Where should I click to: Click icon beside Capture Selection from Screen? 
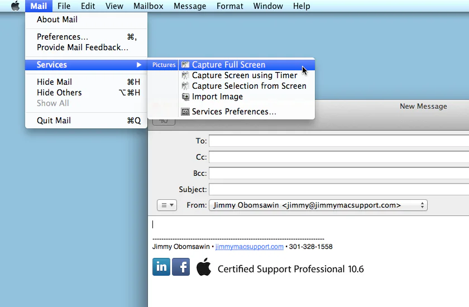[185, 86]
